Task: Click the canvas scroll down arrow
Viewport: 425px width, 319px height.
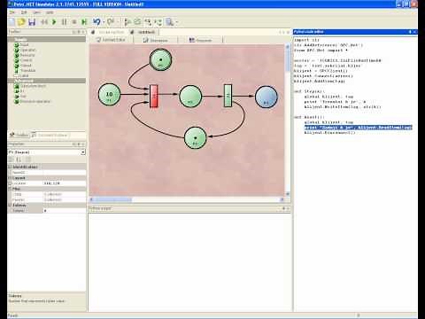Action: (288, 194)
